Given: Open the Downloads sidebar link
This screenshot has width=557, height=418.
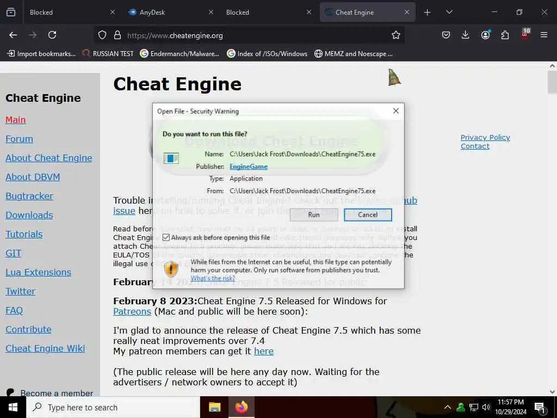Looking at the screenshot, I should pos(29,215).
